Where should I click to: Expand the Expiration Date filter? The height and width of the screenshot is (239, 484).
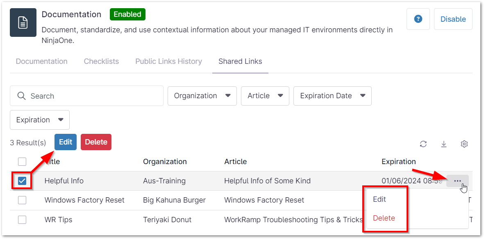[x=332, y=96]
